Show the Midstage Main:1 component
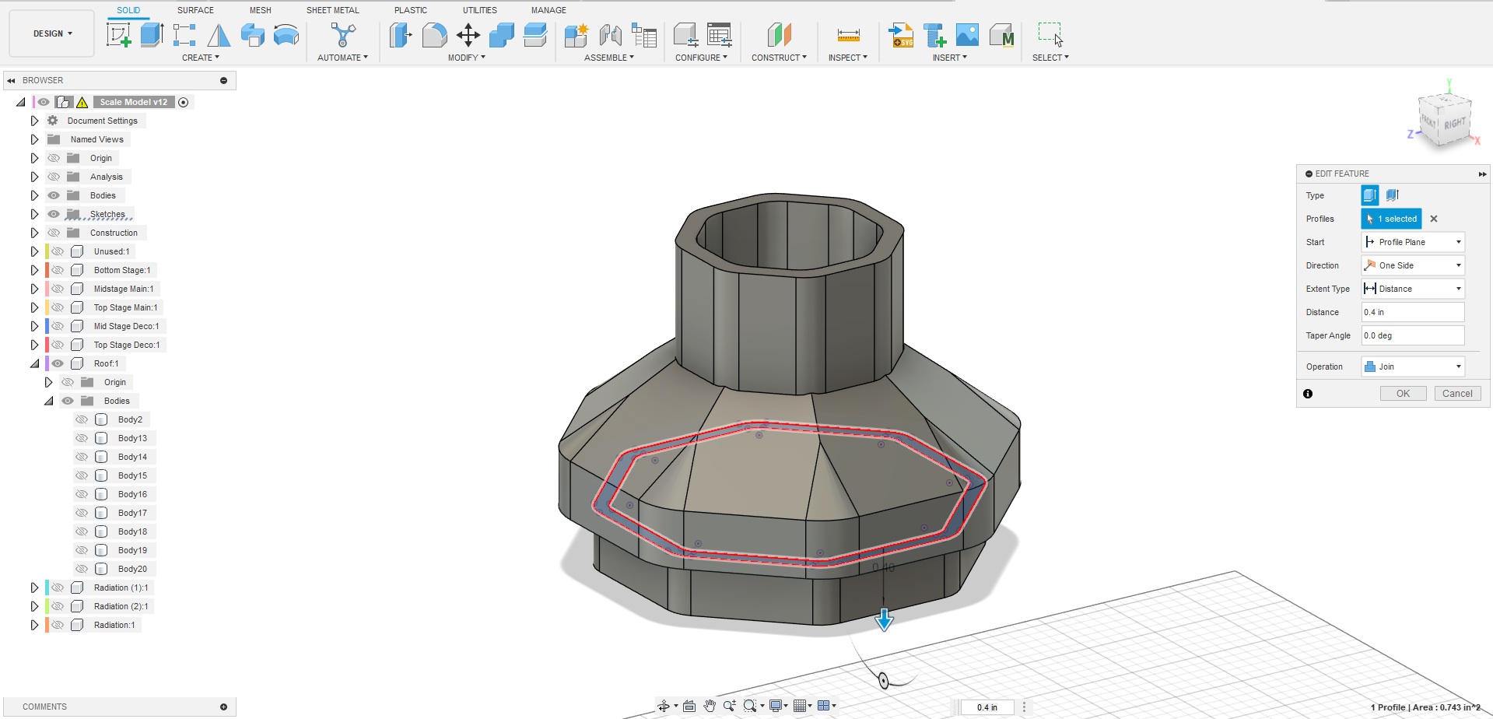Screen dimensions: 1493x719 58,289
